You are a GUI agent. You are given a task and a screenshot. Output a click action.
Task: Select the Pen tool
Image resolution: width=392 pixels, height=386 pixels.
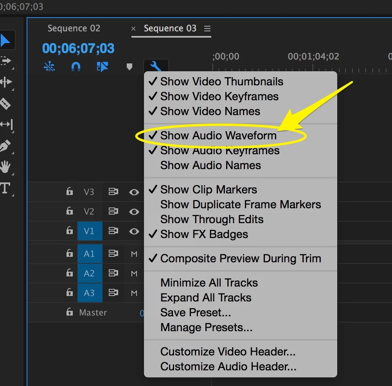tap(5, 145)
